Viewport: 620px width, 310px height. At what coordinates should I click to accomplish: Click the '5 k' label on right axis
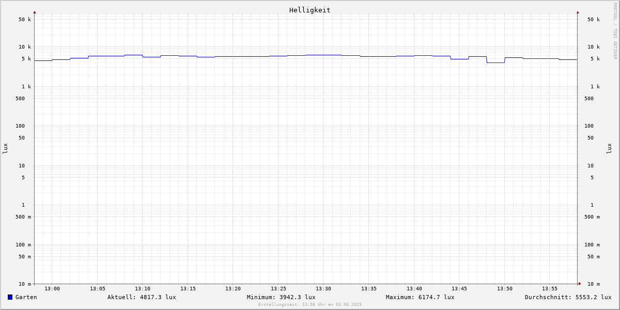point(595,59)
